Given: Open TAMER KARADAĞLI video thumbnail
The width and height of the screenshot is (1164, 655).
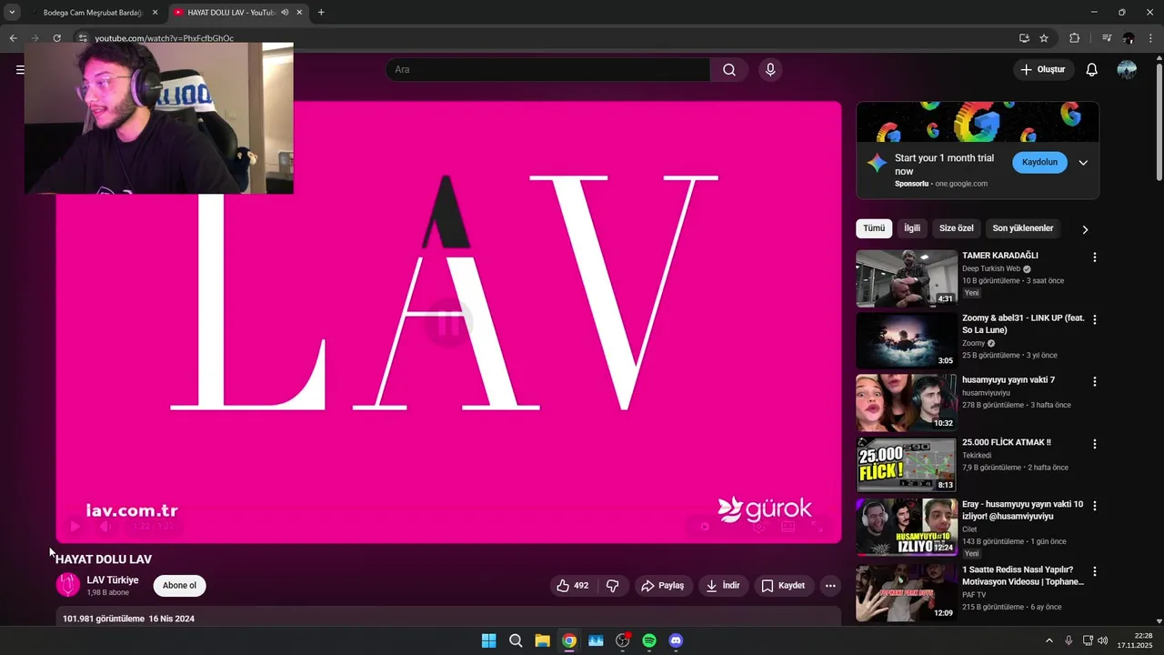Looking at the screenshot, I should [907, 278].
